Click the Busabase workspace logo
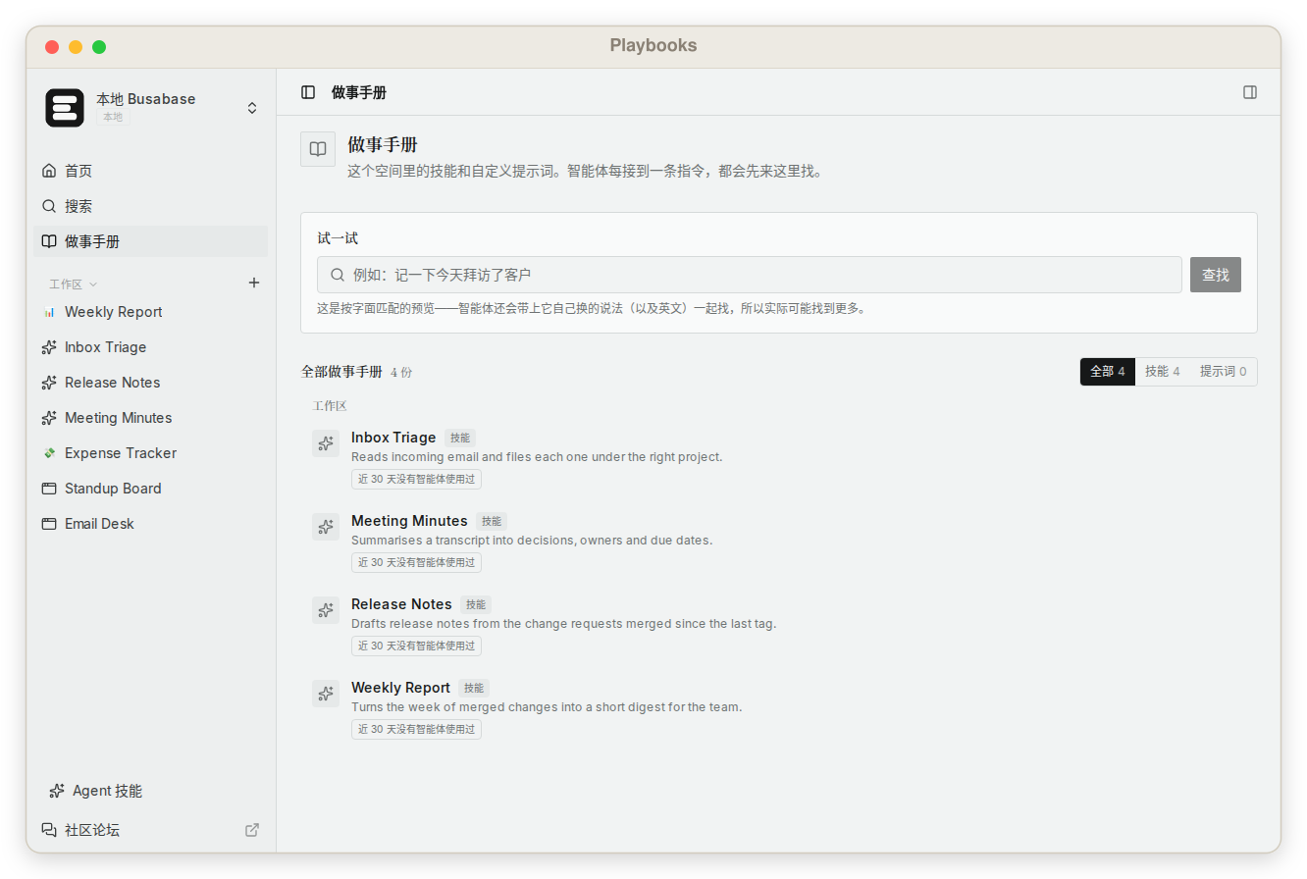The height and width of the screenshot is (879, 1307). 65,108
